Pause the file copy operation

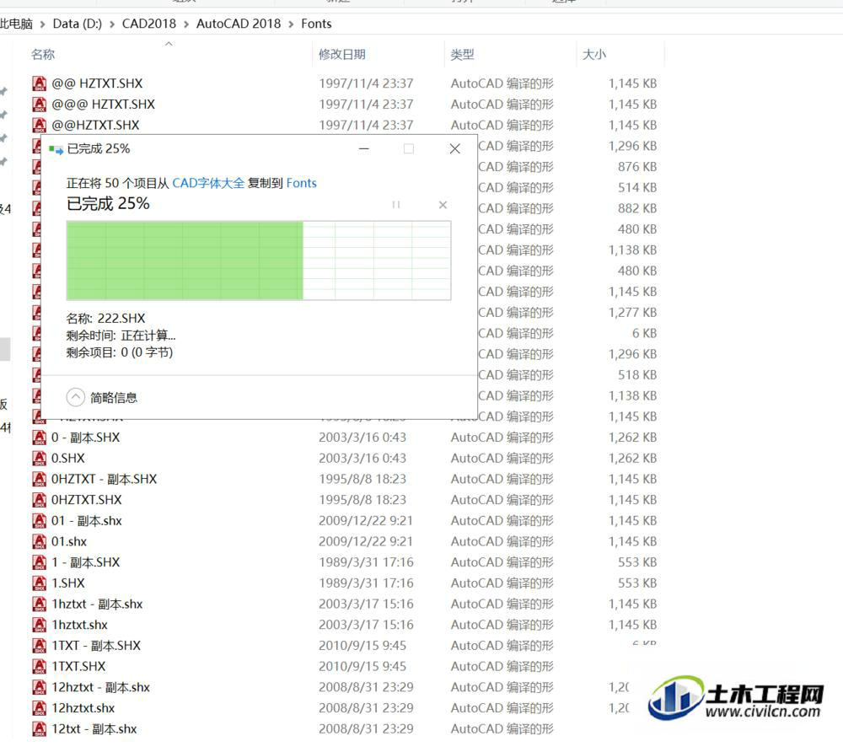point(396,205)
